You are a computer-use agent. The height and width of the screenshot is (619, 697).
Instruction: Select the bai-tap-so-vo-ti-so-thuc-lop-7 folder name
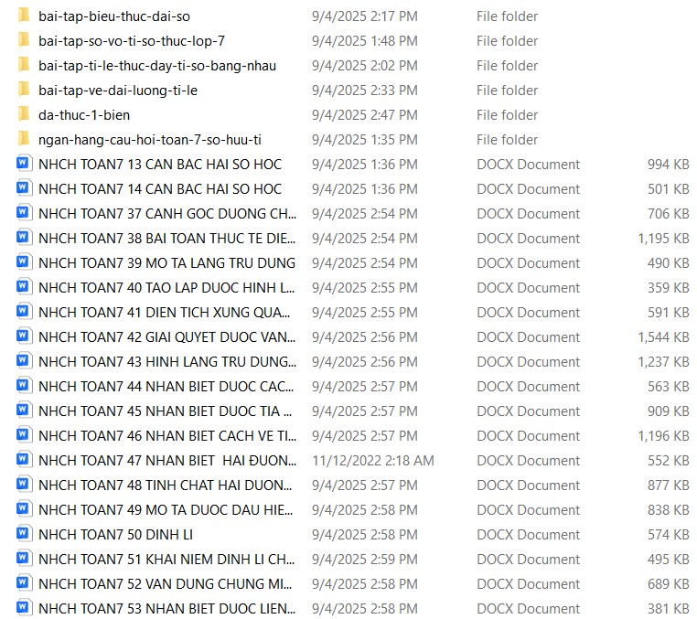coord(131,41)
